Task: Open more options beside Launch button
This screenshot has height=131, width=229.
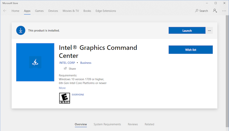Action: point(209,30)
